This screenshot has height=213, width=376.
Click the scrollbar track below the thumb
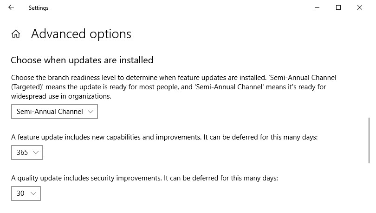click(x=370, y=186)
